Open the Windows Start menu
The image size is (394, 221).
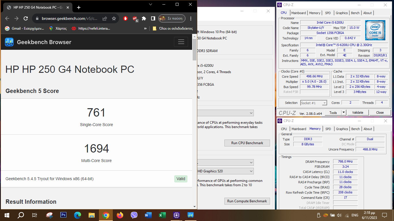(7, 215)
